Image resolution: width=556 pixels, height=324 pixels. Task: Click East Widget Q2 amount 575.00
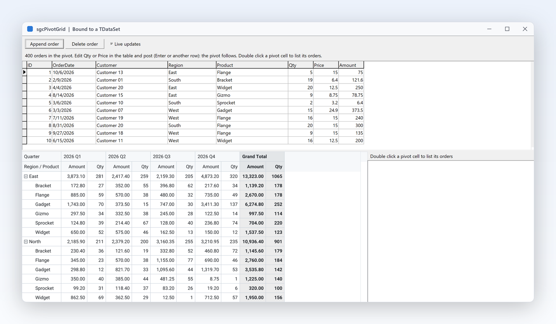click(119, 232)
